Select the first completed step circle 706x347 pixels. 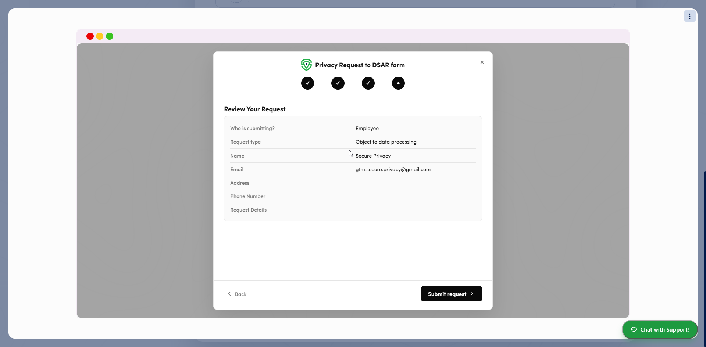[308, 83]
